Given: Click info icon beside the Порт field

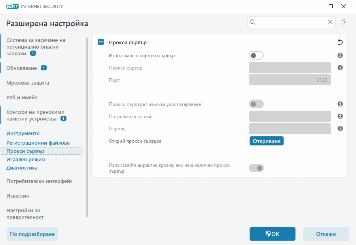Looking at the screenshot, I should coord(340,80).
